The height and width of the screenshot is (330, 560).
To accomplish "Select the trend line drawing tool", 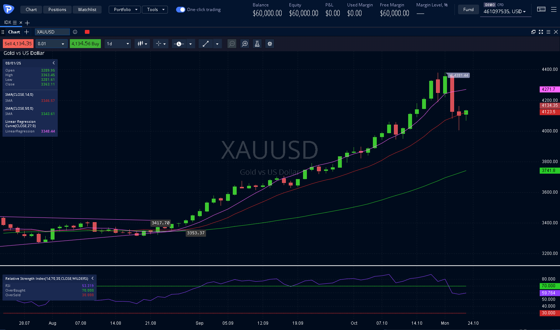I will 206,44.
